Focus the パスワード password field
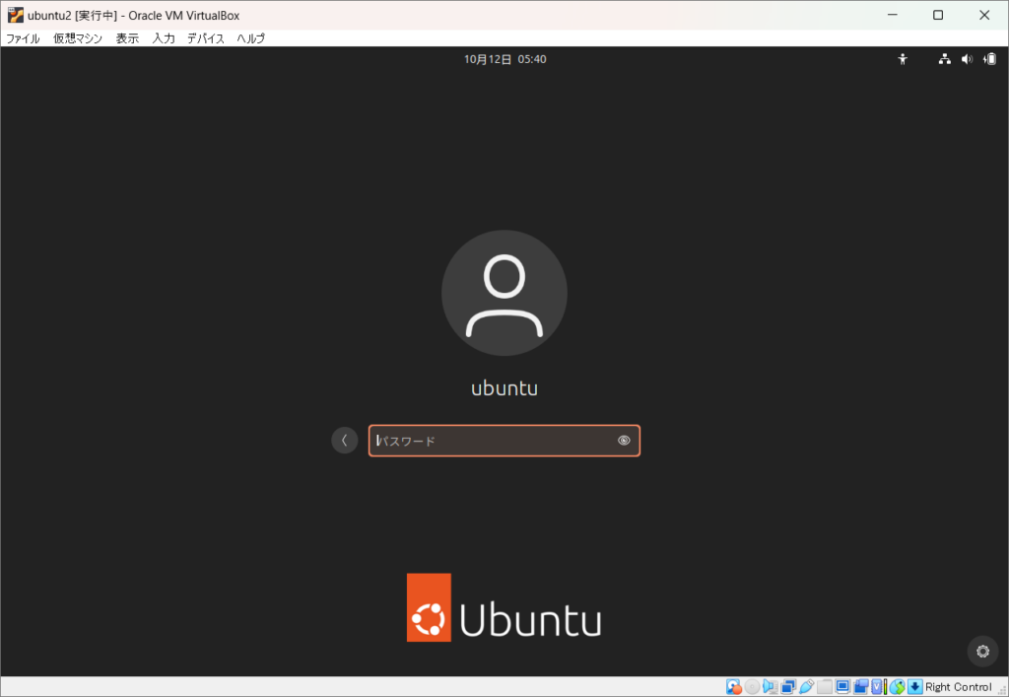Screen dimensions: 1009x697 pos(504,441)
